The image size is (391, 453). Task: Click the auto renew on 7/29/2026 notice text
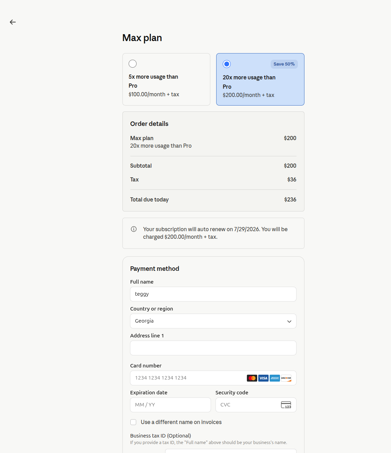pyautogui.click(x=215, y=233)
